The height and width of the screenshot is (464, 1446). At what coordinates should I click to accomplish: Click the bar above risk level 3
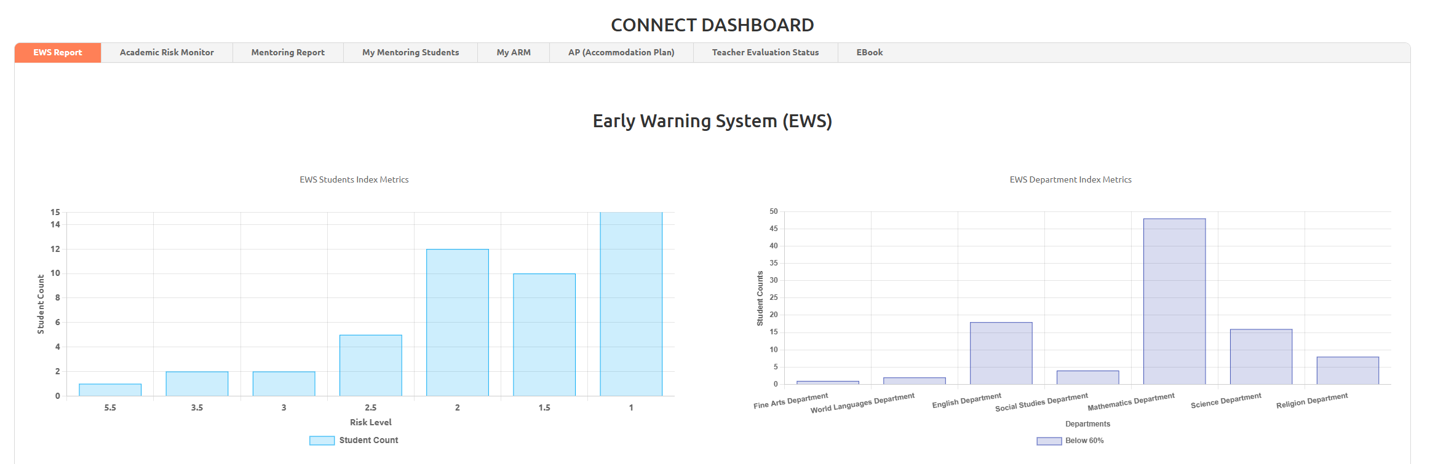point(284,383)
